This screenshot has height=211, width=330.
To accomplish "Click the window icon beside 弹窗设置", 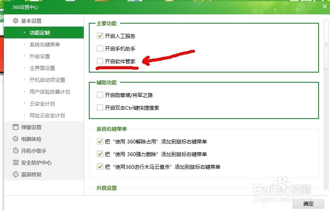I will click(x=16, y=127).
